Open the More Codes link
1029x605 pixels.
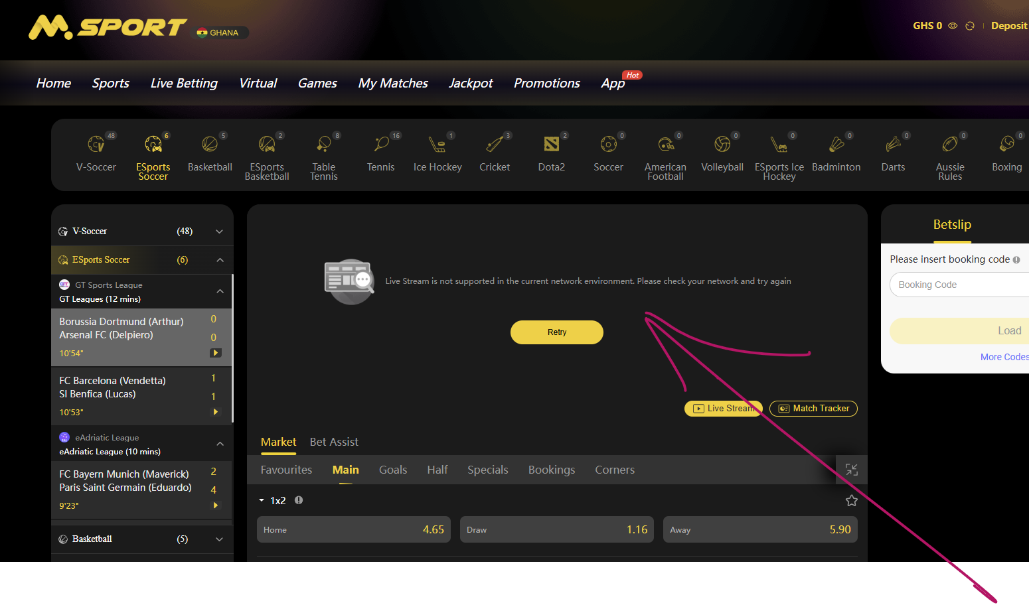tap(1004, 357)
